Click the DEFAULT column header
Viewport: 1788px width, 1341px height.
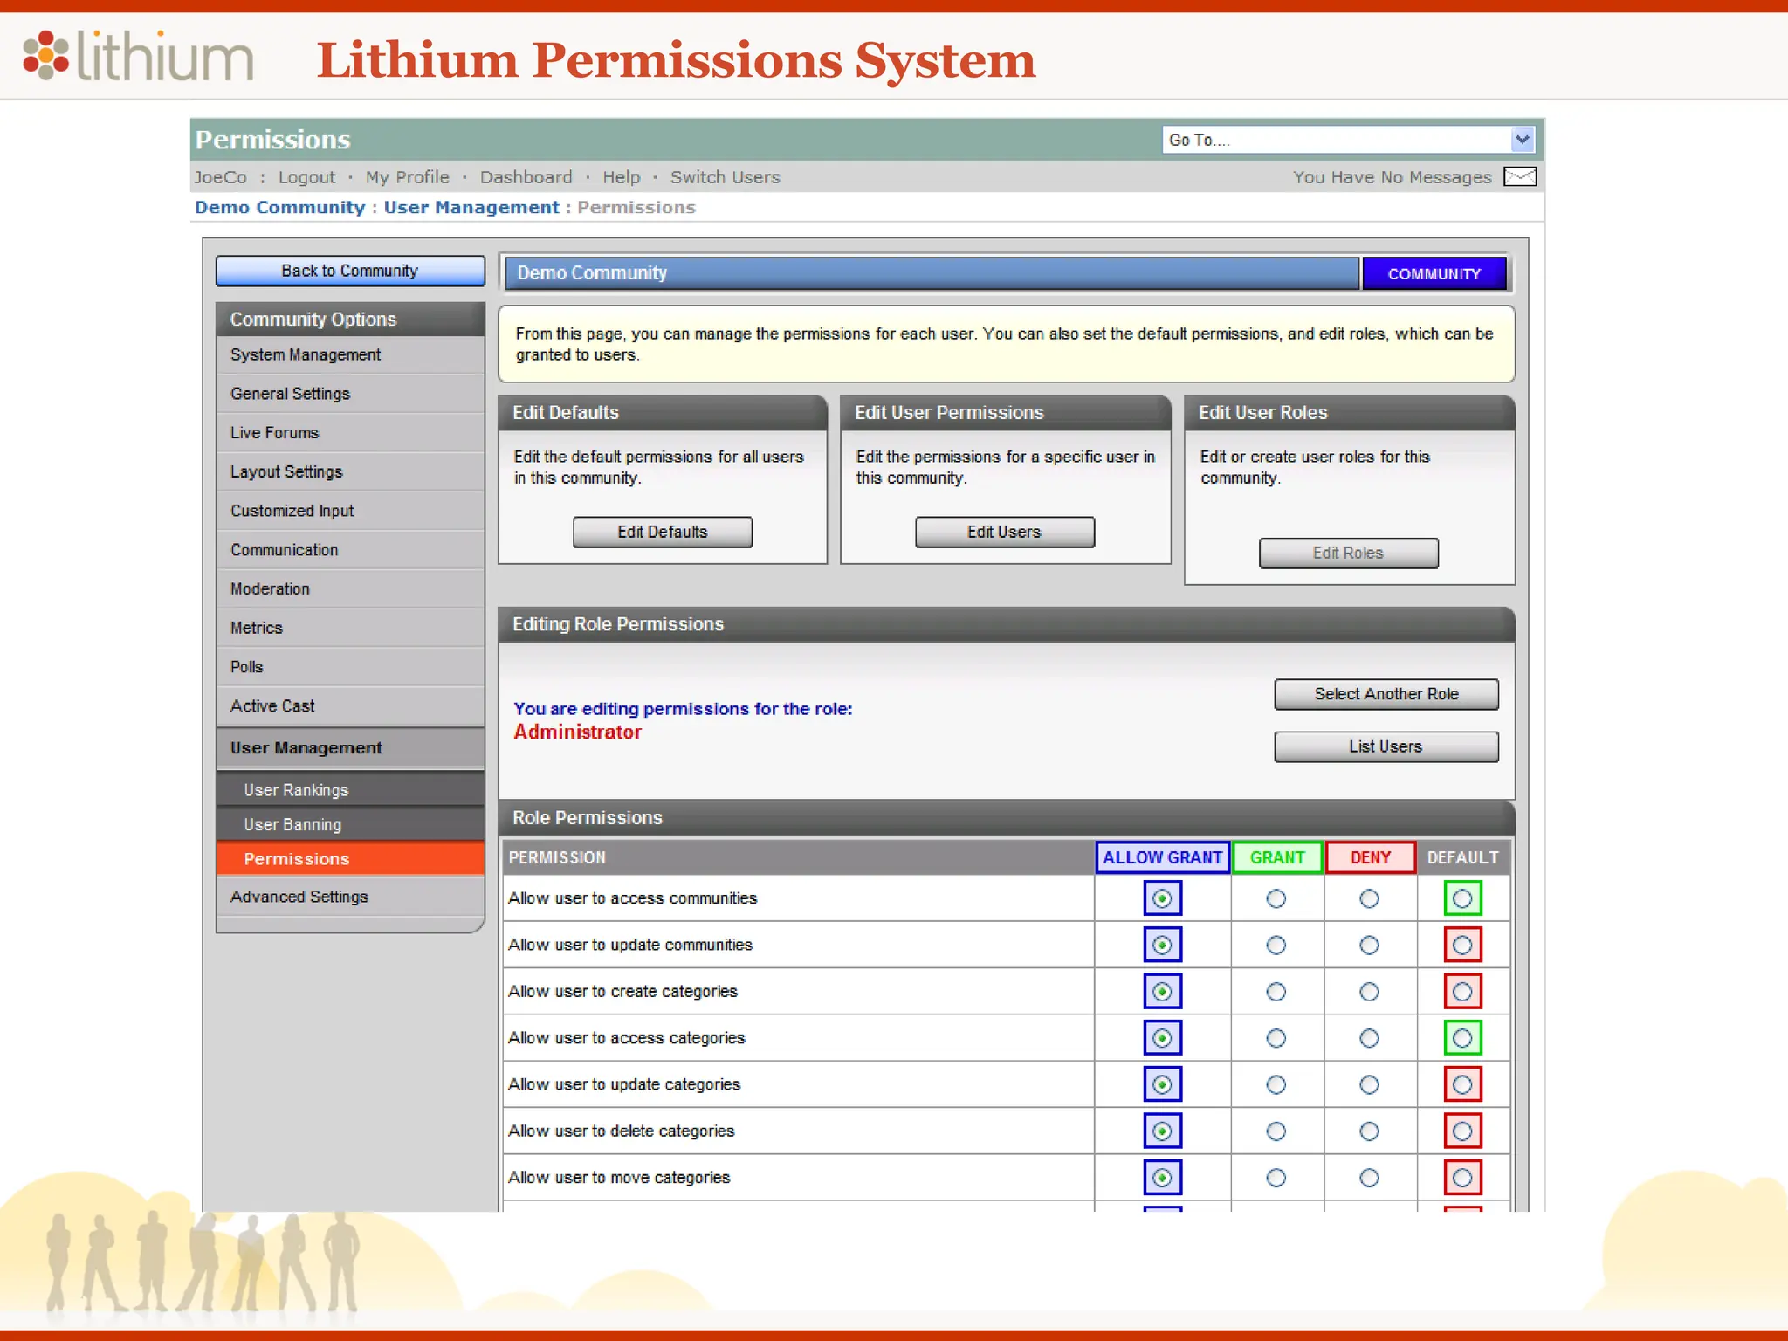tap(1462, 858)
